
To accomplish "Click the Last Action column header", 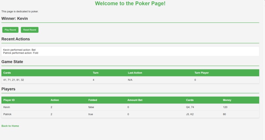I will point(135,73).
